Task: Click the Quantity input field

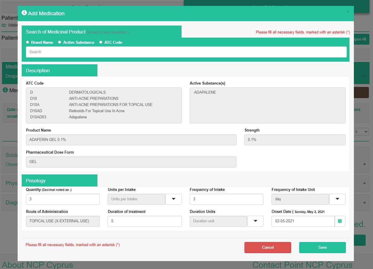Action: pos(63,199)
